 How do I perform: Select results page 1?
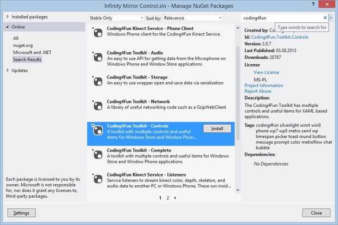tap(160, 198)
